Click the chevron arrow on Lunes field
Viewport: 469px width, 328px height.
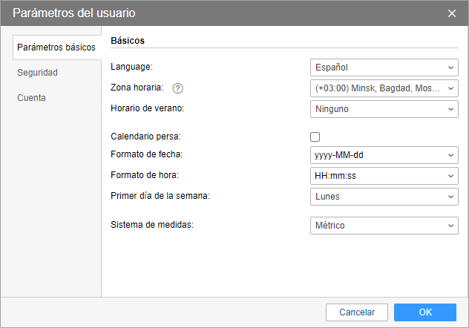tap(451, 197)
